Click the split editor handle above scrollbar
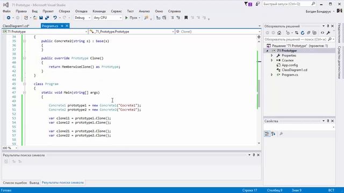 (x=259, y=37)
